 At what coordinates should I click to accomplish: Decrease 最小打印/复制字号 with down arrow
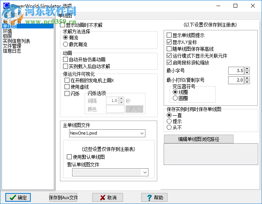coord(247,82)
